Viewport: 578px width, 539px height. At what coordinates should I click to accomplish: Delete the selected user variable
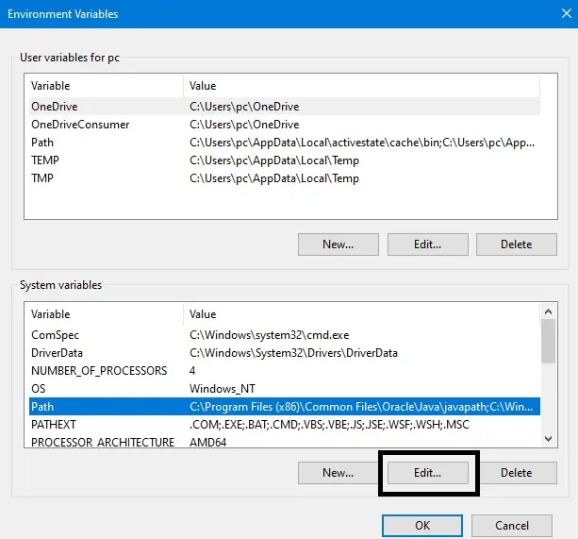(x=517, y=244)
